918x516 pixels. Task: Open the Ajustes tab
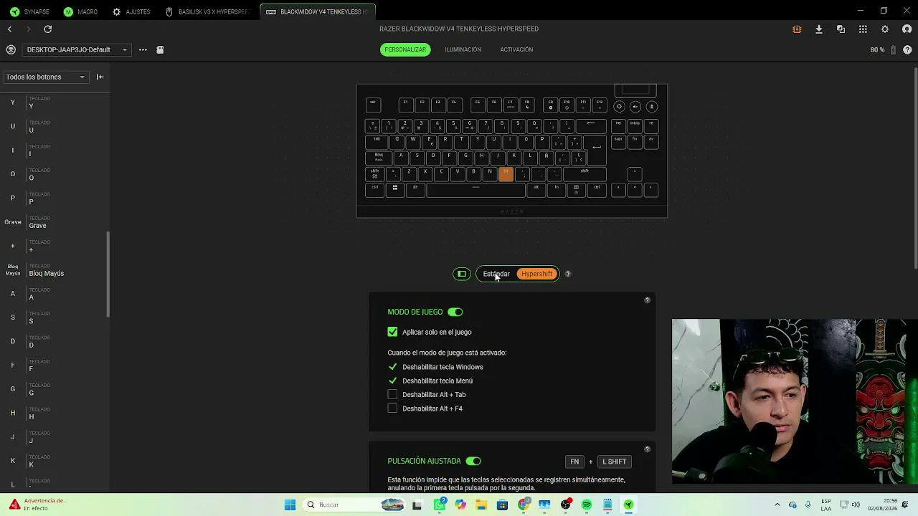click(x=131, y=11)
